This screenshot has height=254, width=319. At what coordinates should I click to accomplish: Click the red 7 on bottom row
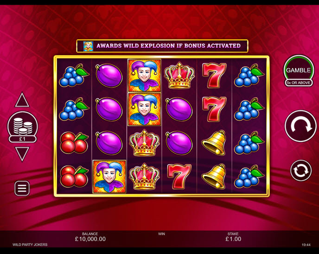tap(179, 177)
